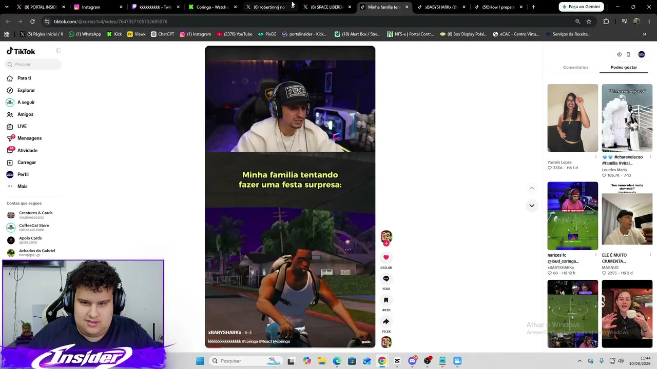Open more options for narizes fc video
Screen dimensions: 657x369
point(595,255)
